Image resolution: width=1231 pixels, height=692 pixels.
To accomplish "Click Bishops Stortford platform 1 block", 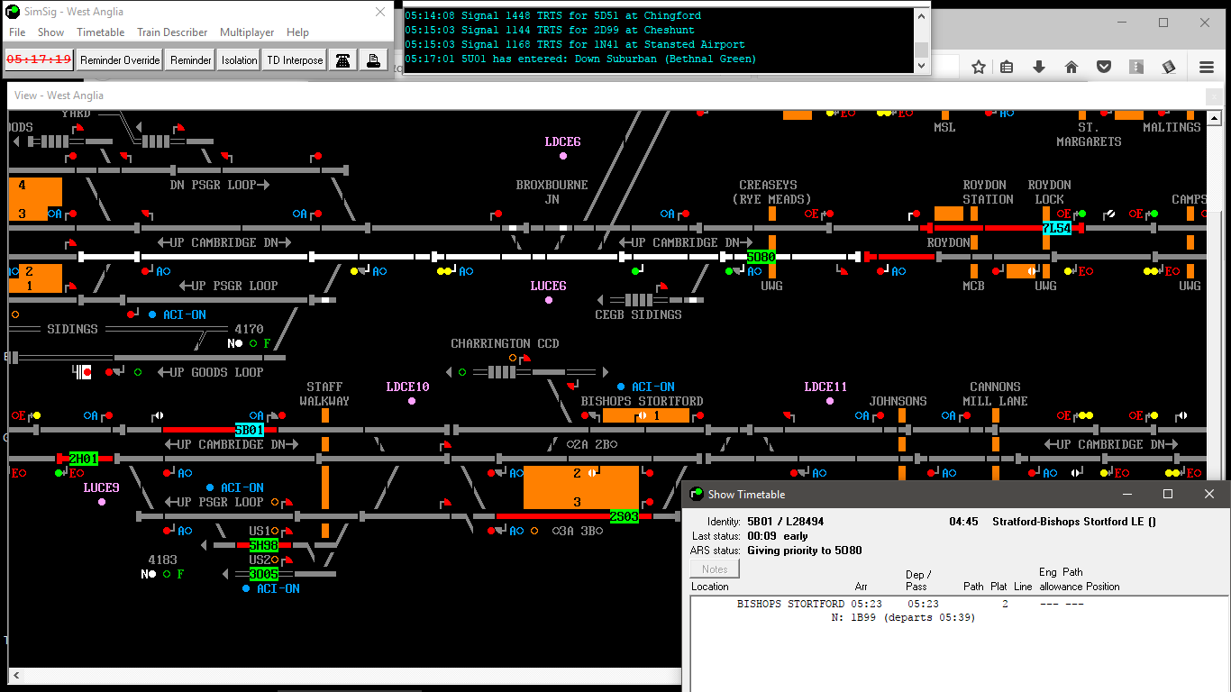I will (x=646, y=415).
